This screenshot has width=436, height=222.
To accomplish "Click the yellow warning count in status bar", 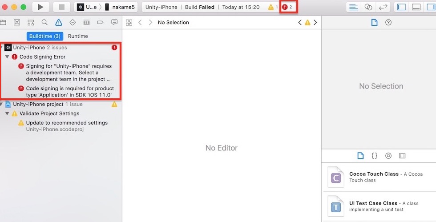I will point(273,7).
